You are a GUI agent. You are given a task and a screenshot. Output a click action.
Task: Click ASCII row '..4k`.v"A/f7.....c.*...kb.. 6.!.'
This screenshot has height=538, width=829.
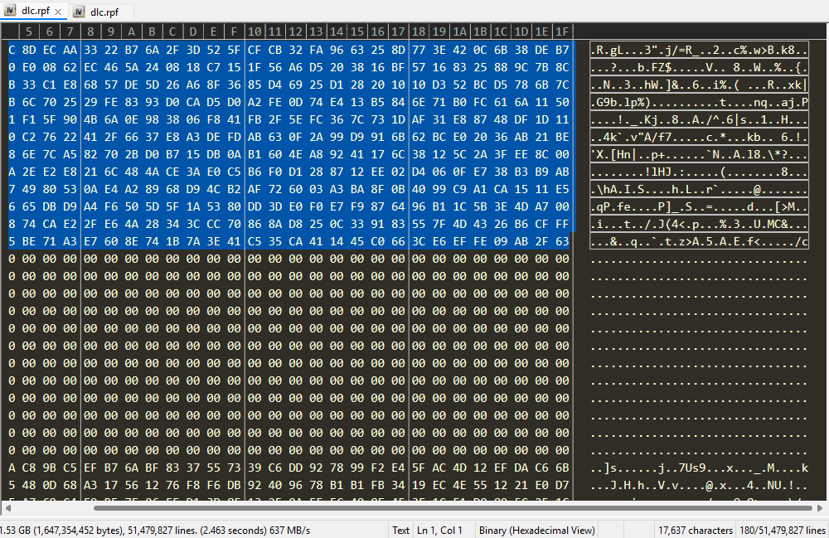(699, 137)
